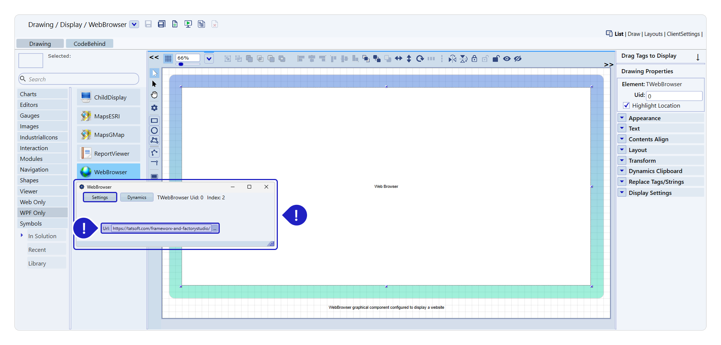Click the flip horizontal mirror icon

pos(452,59)
